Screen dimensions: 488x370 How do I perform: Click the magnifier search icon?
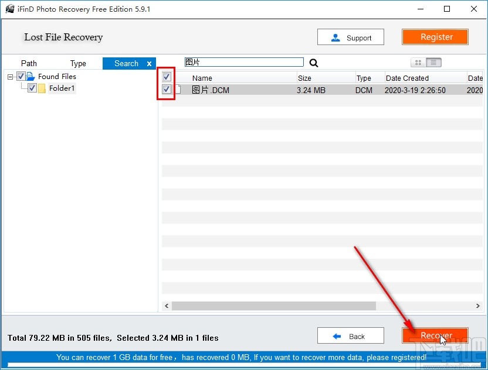click(314, 63)
